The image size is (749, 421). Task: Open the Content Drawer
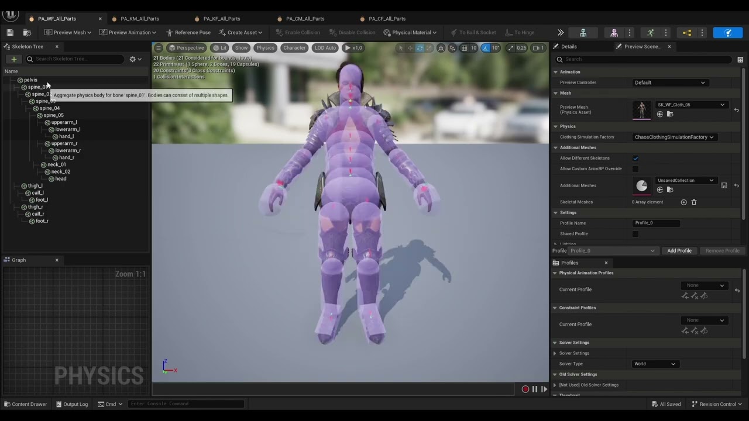tap(25, 404)
